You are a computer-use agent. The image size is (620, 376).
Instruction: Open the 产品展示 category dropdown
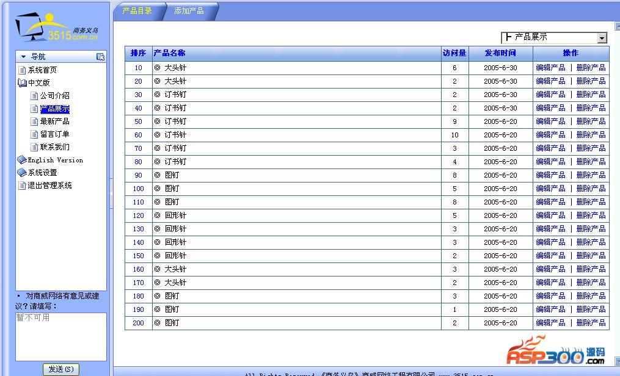tap(554, 37)
